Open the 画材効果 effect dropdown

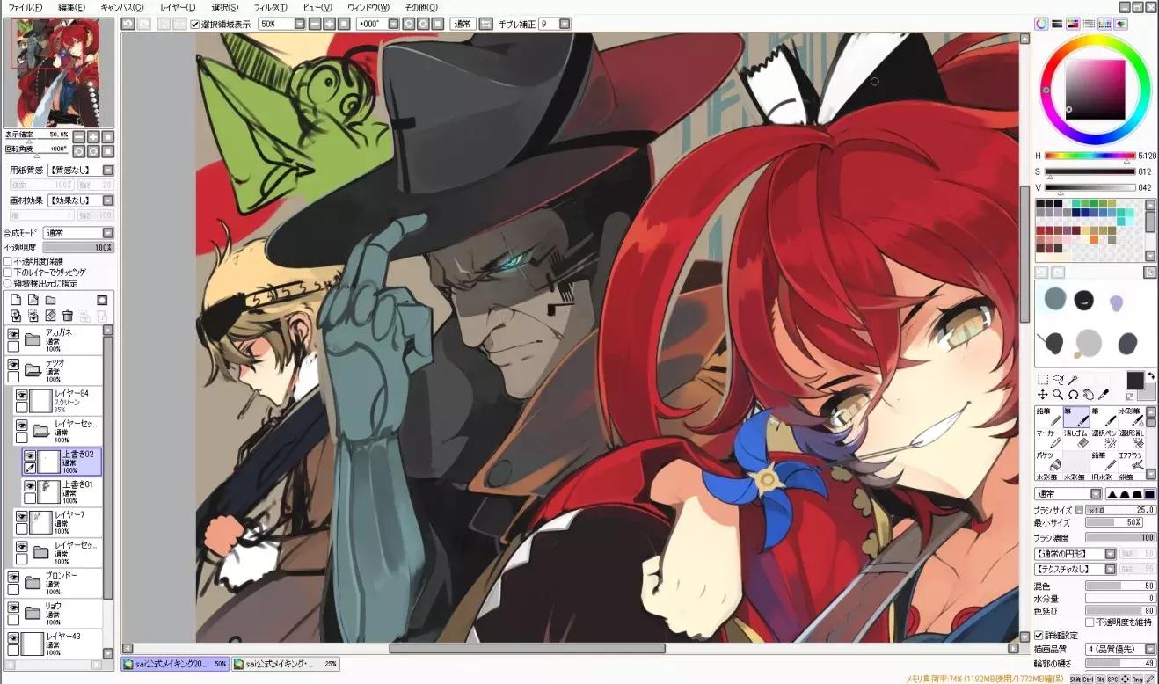tap(108, 200)
